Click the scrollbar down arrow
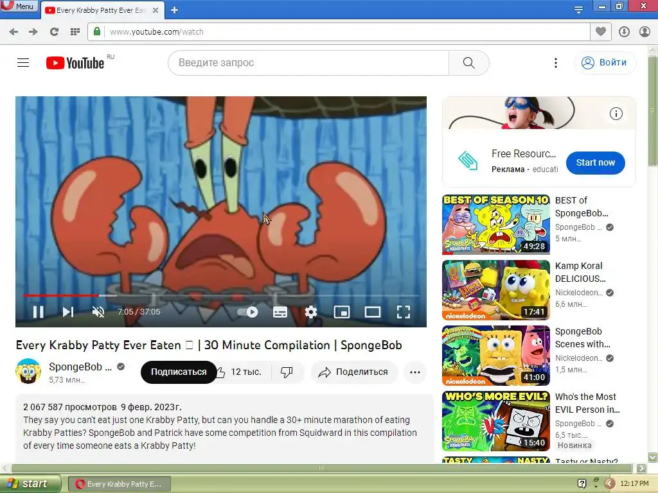The width and height of the screenshot is (658, 493). (x=653, y=457)
